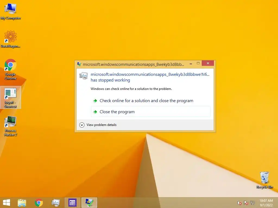Select the error report taskbar button
Image resolution: width=278 pixels, height=208 pixels.
pyautogui.click(x=89, y=203)
